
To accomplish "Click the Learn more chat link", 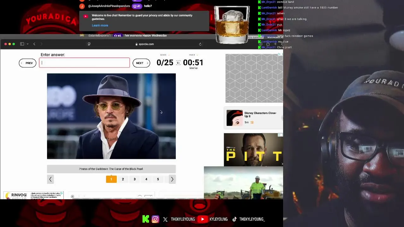I will [x=100, y=26].
